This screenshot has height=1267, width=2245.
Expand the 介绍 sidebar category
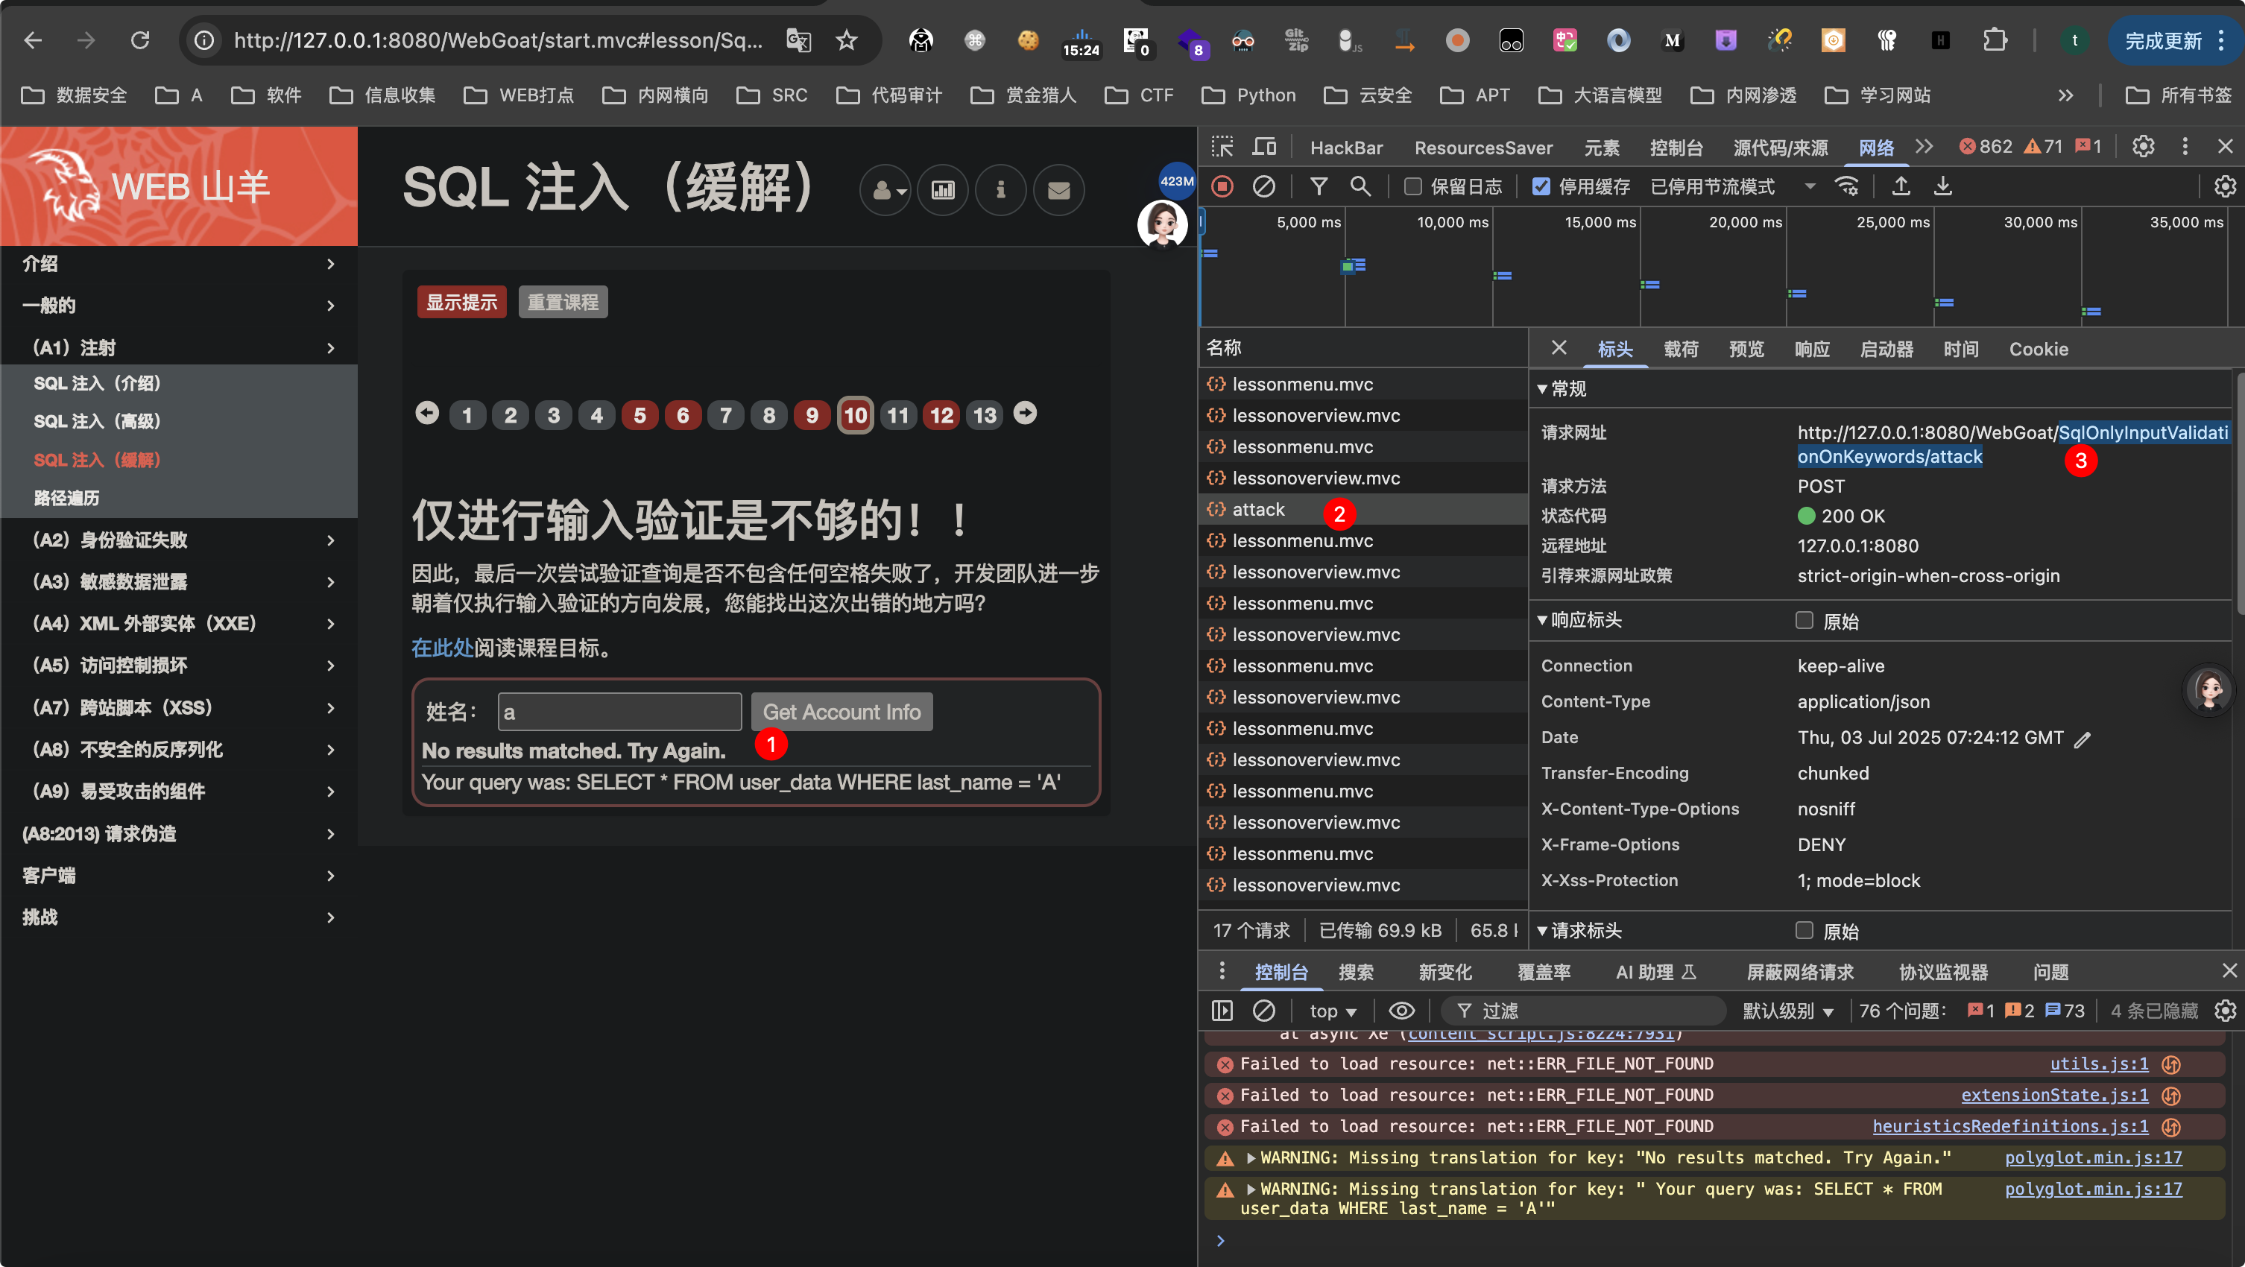179,264
